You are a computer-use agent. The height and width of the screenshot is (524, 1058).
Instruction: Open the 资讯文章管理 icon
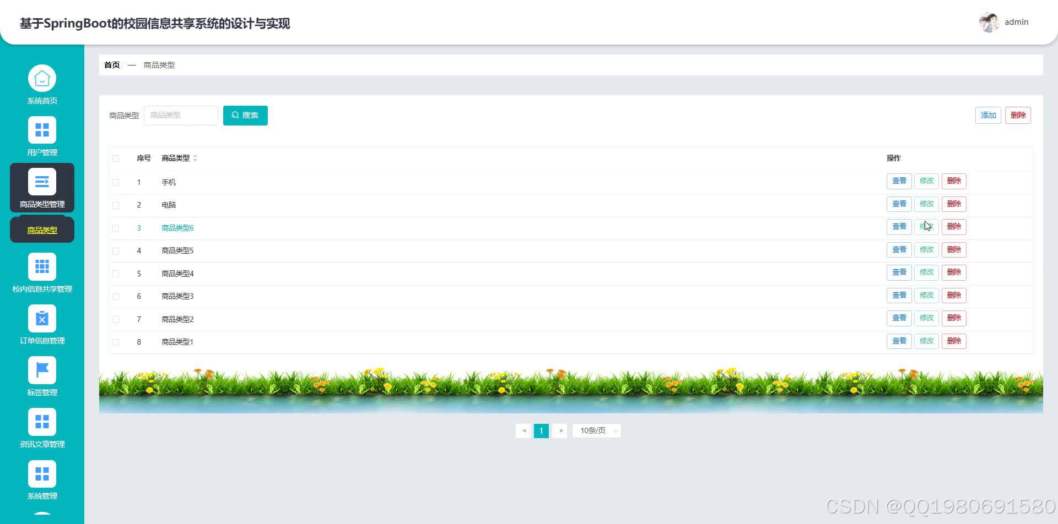click(42, 422)
